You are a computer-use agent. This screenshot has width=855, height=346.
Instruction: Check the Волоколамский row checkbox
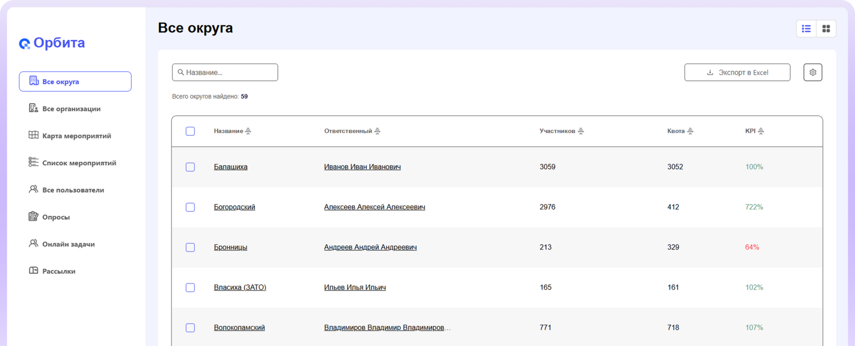[x=190, y=328]
